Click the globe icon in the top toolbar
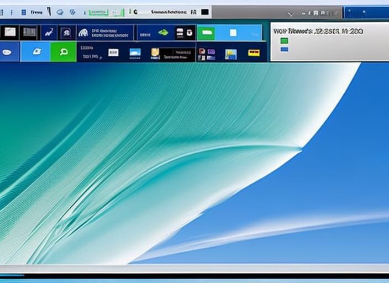This screenshot has height=283, width=389. pos(60,11)
